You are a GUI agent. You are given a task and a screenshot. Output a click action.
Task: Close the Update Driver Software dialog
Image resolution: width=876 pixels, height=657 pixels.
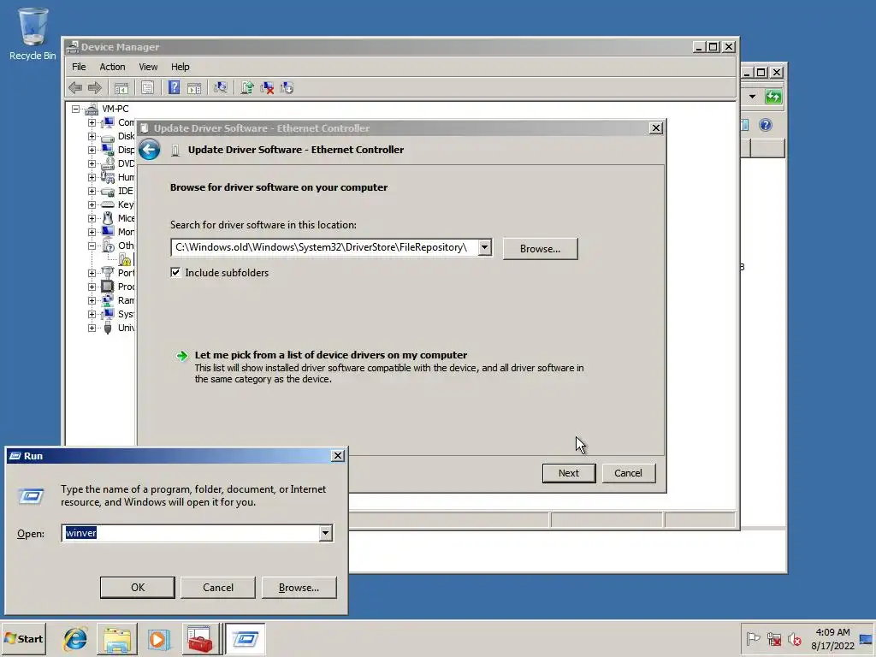pyautogui.click(x=656, y=128)
